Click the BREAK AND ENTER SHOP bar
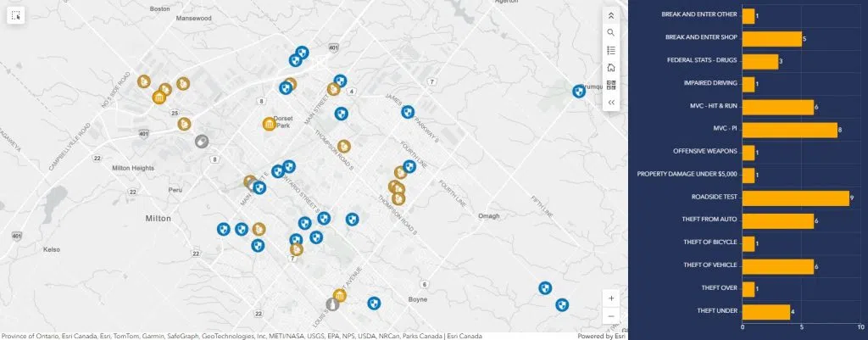The width and height of the screenshot is (868, 340). [771, 38]
